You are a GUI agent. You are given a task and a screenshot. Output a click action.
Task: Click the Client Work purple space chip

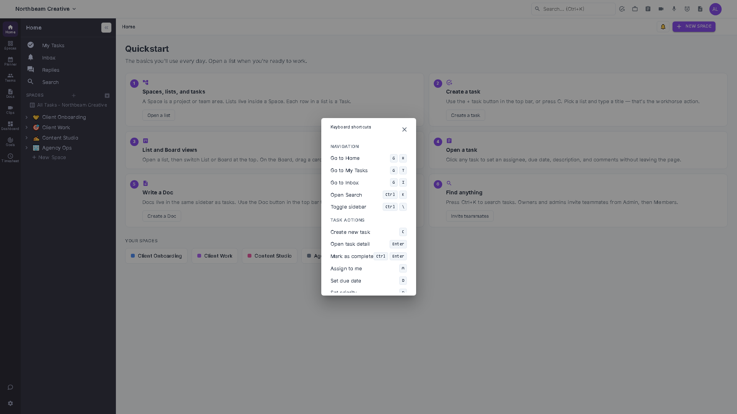tap(215, 256)
